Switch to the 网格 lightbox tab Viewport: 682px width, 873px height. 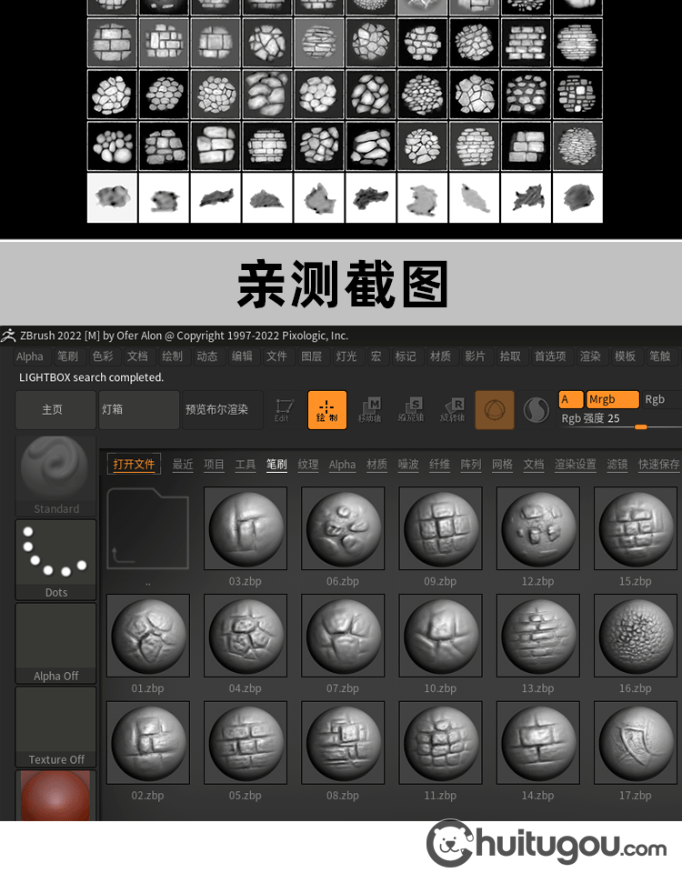tap(502, 465)
